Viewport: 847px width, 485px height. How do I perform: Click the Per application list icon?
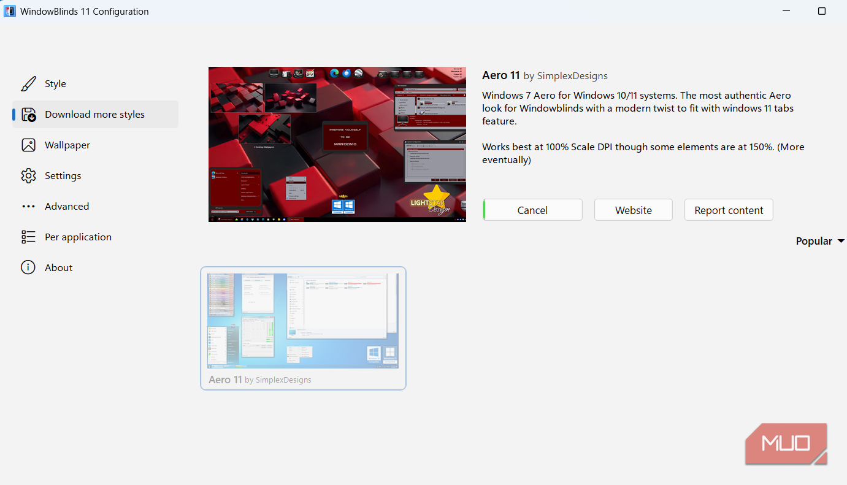pyautogui.click(x=28, y=237)
